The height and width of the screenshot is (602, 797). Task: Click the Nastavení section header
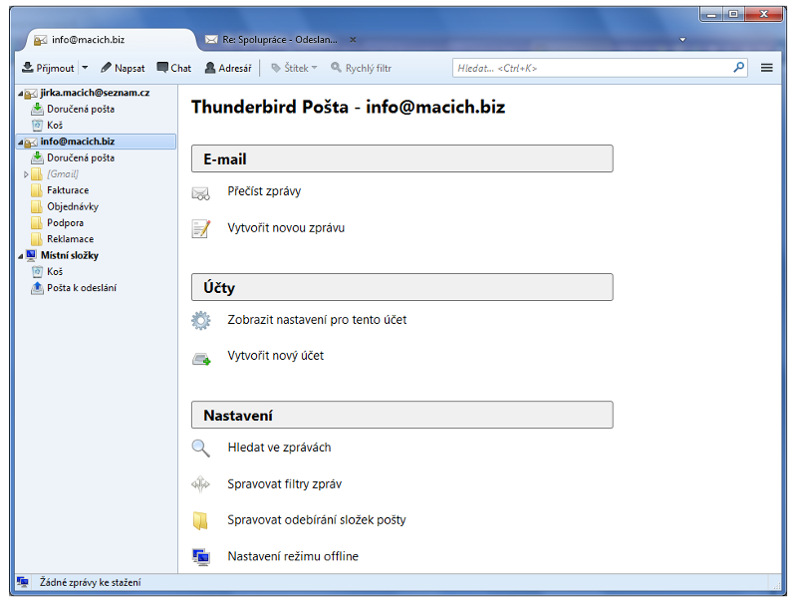pyautogui.click(x=402, y=415)
